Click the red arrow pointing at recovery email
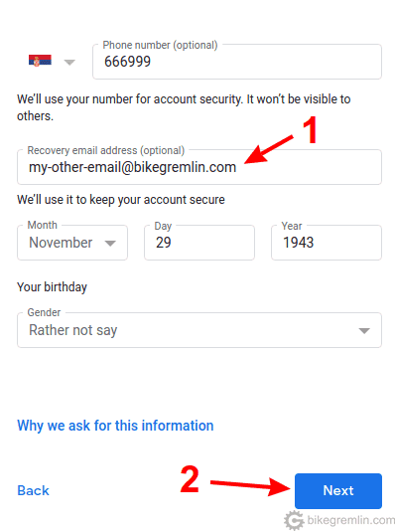This screenshot has width=395, height=531. coord(269,150)
